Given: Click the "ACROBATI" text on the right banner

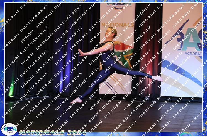Looking at the screenshot, I should point(193,54).
